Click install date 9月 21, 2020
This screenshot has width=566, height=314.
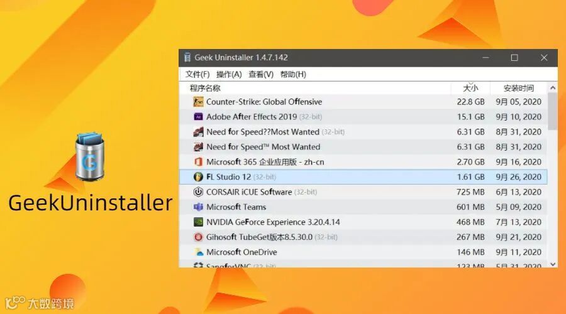518,237
